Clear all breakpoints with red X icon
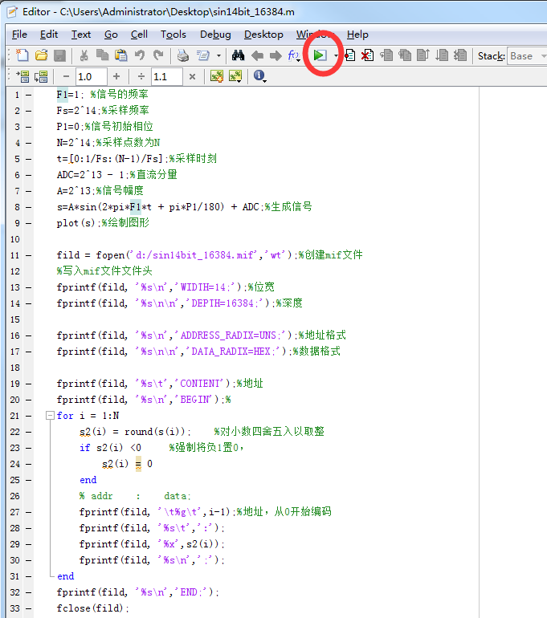Viewport: 547px width, 618px height. pyautogui.click(x=368, y=55)
